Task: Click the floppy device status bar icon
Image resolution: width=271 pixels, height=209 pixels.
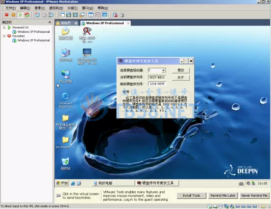Action: tap(221, 206)
